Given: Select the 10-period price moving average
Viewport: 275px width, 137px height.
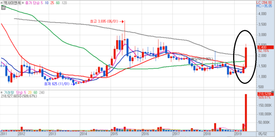Looking at the screenshot, I should (46, 3).
